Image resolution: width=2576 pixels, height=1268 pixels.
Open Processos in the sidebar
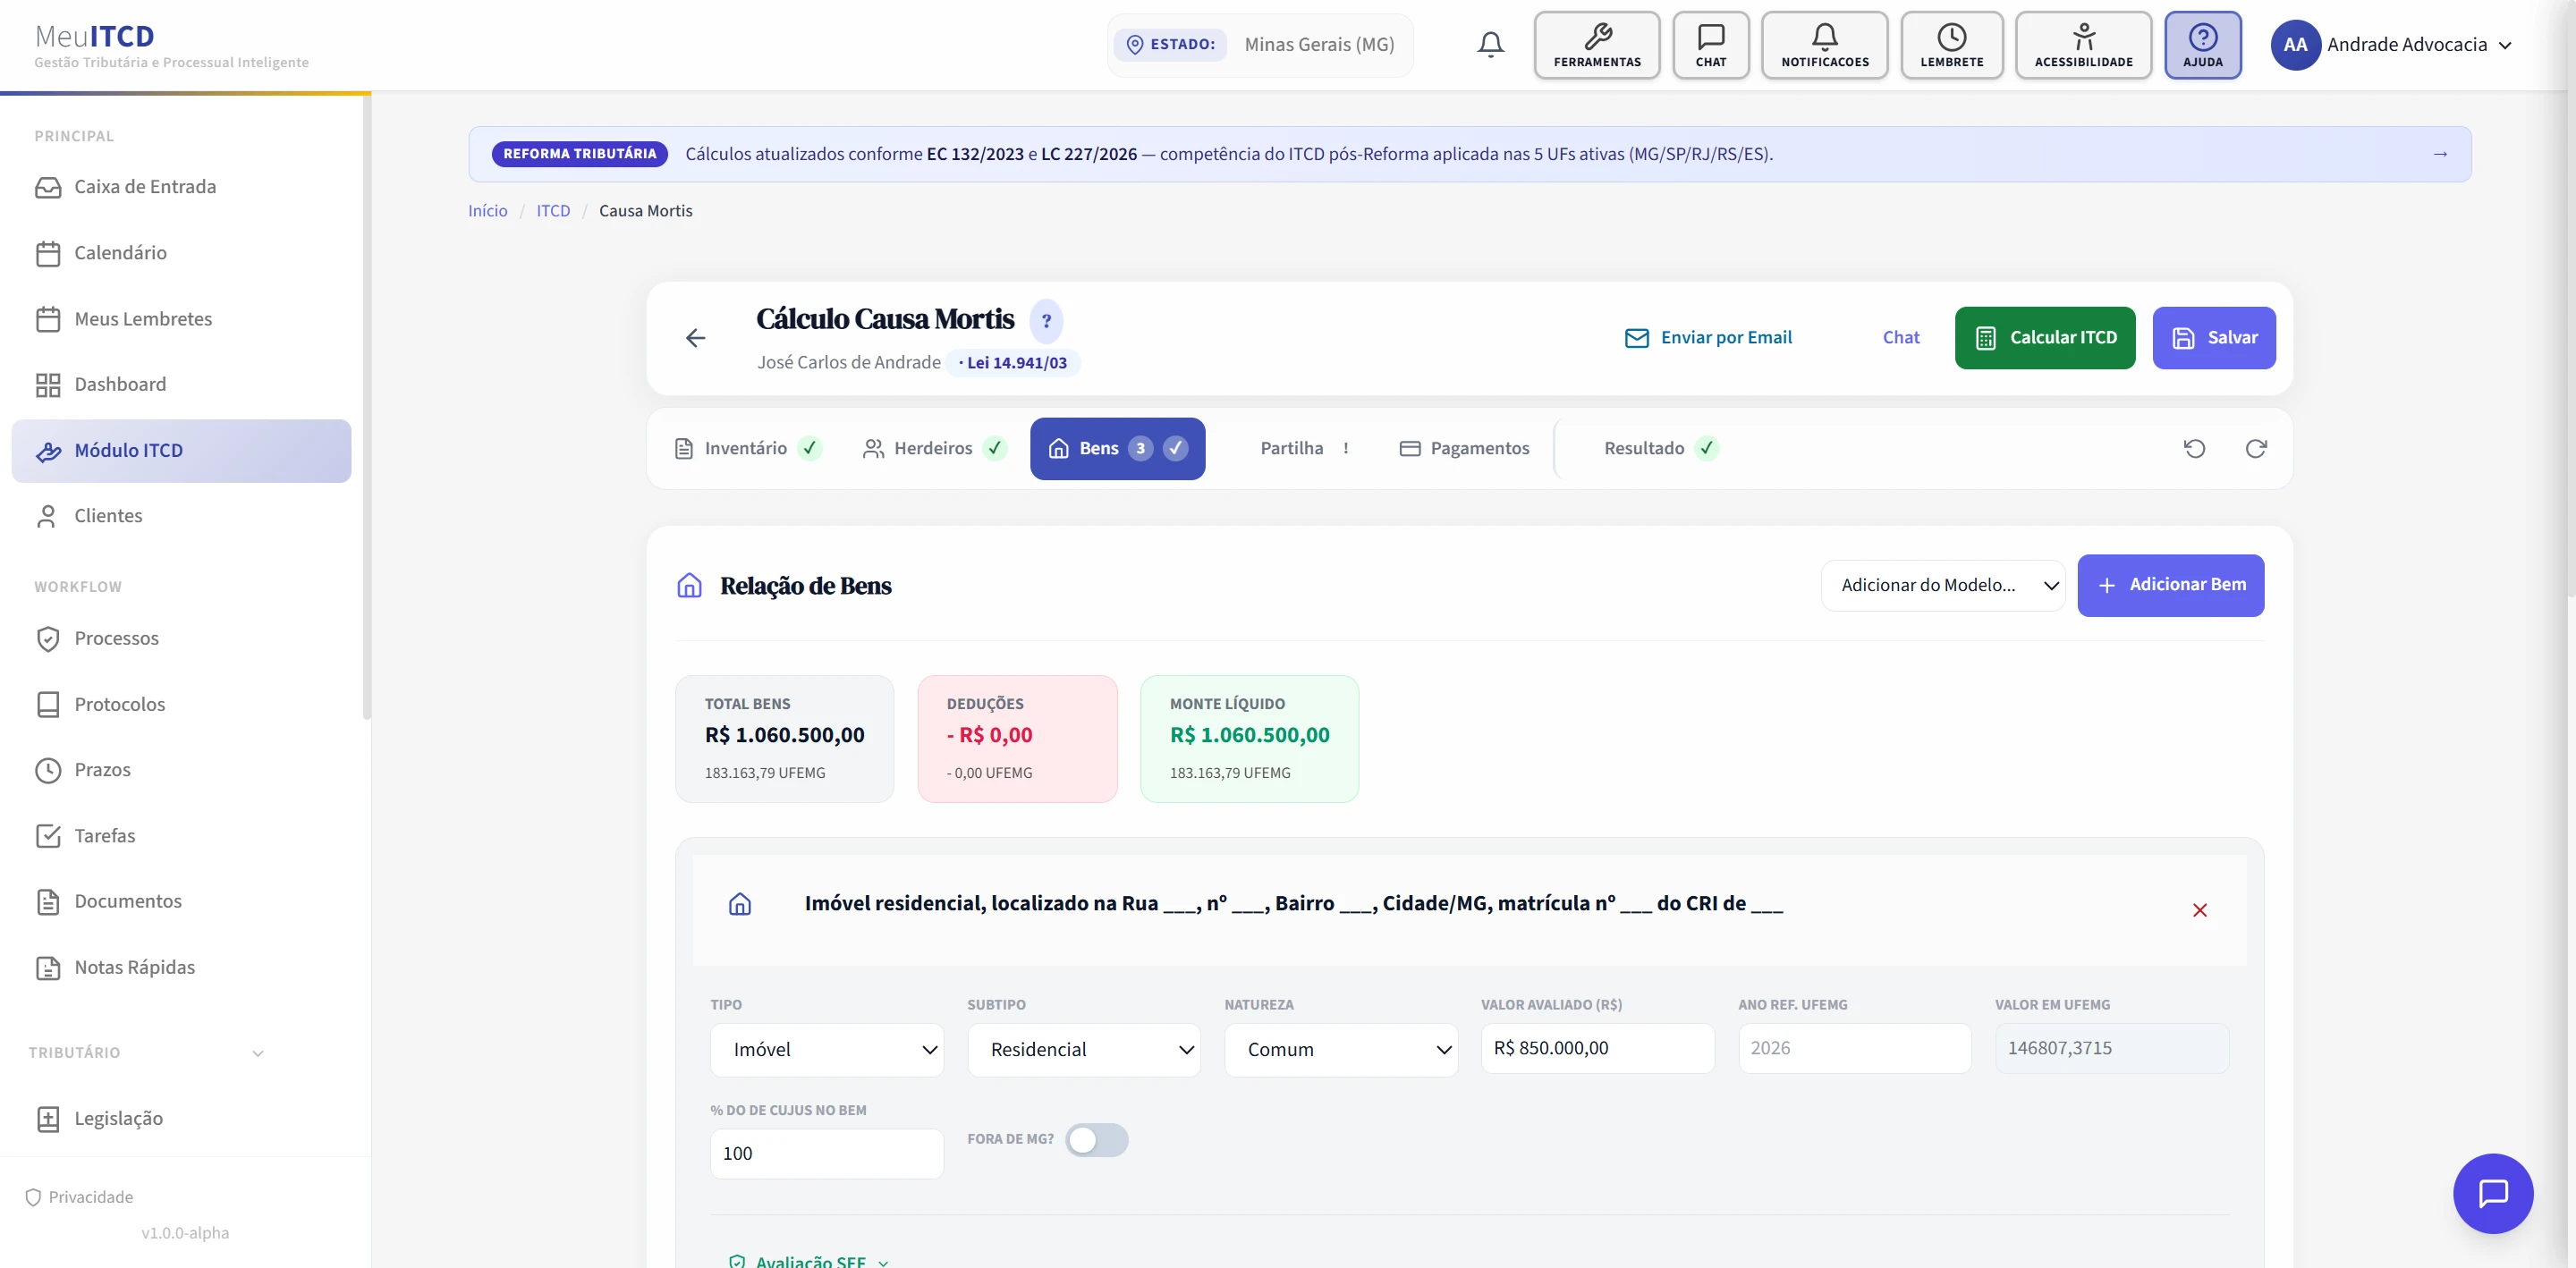182,638
